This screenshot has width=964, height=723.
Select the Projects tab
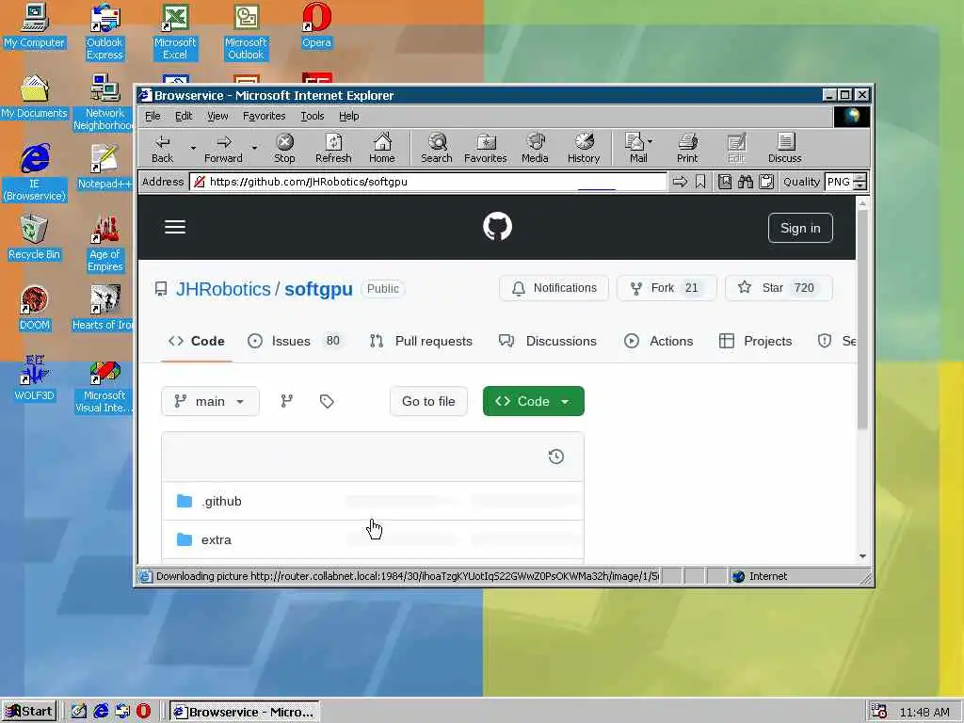(x=755, y=341)
